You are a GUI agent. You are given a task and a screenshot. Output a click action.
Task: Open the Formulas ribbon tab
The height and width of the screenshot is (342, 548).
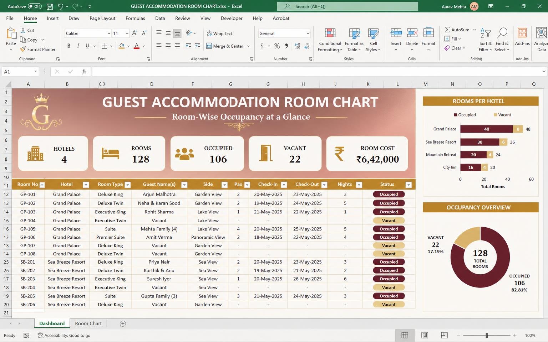coord(135,18)
